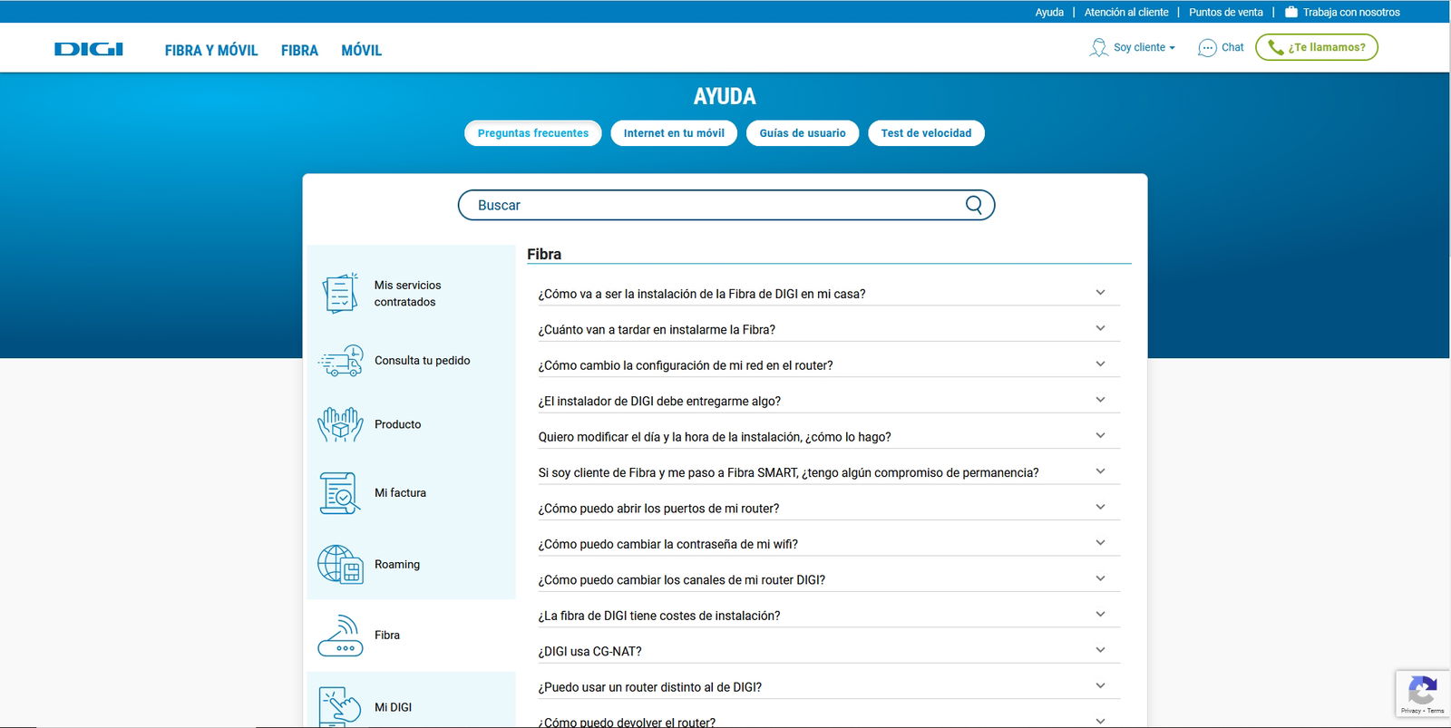Click the Fibra router icon

point(340,636)
